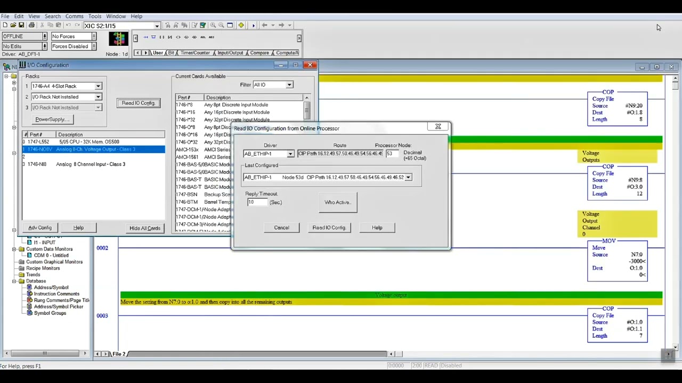Viewport: 682px width, 383px height.
Task: Switch to the Bit instruction tab
Action: point(171,53)
